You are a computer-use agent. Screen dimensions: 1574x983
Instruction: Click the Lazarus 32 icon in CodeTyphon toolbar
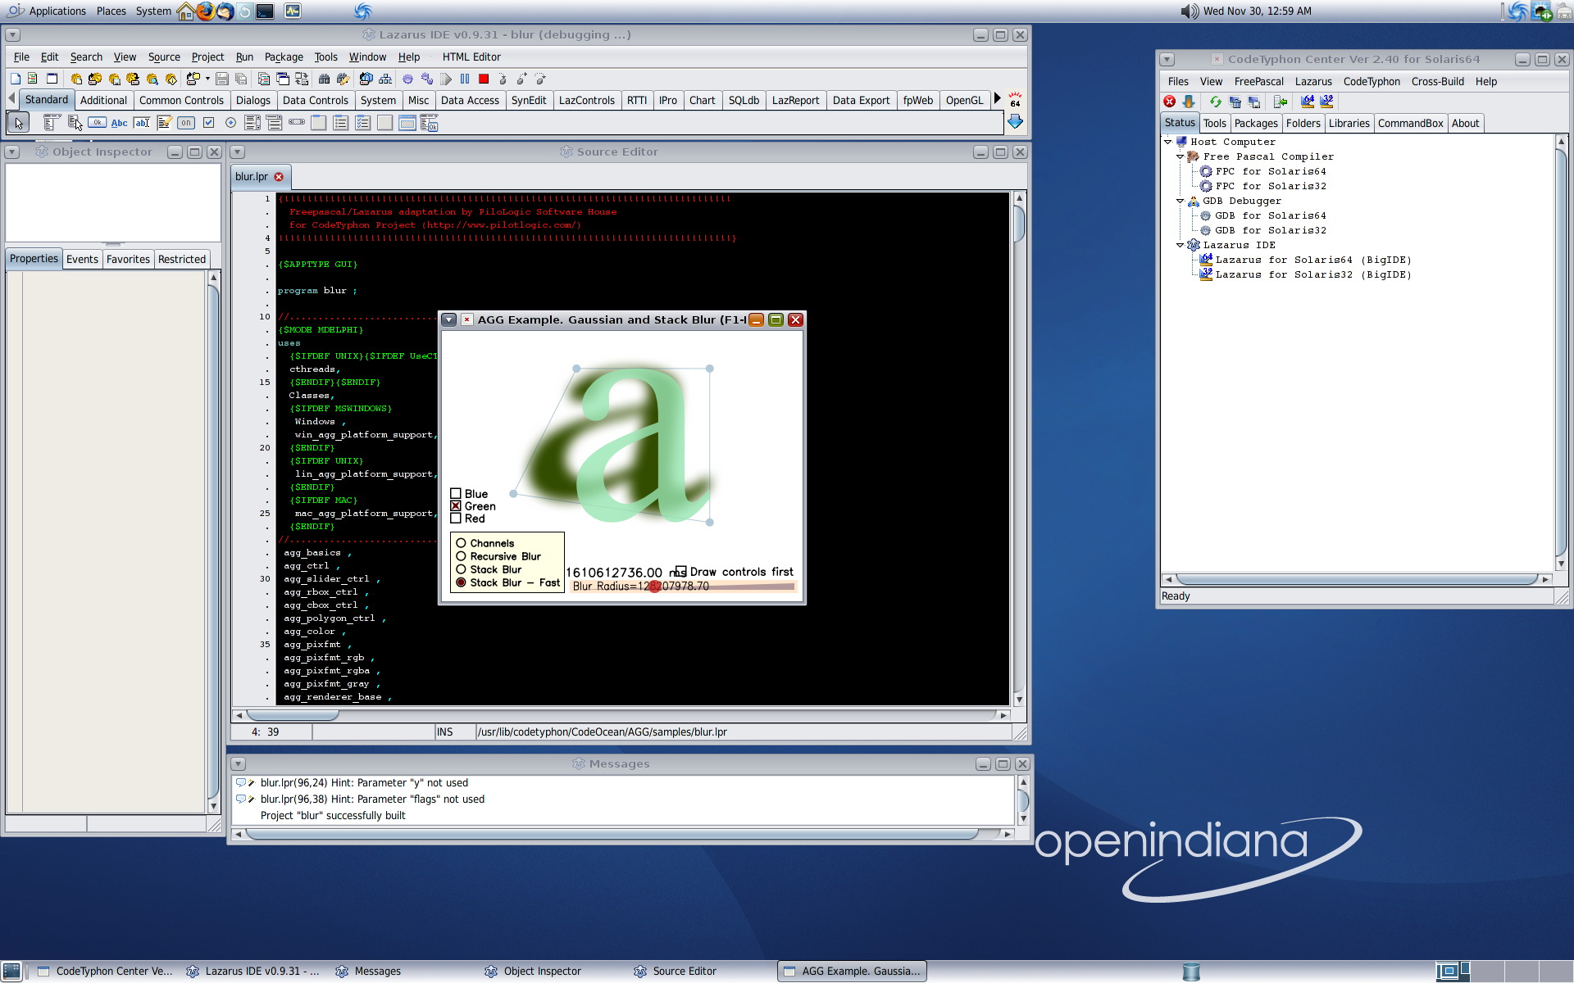(1326, 102)
